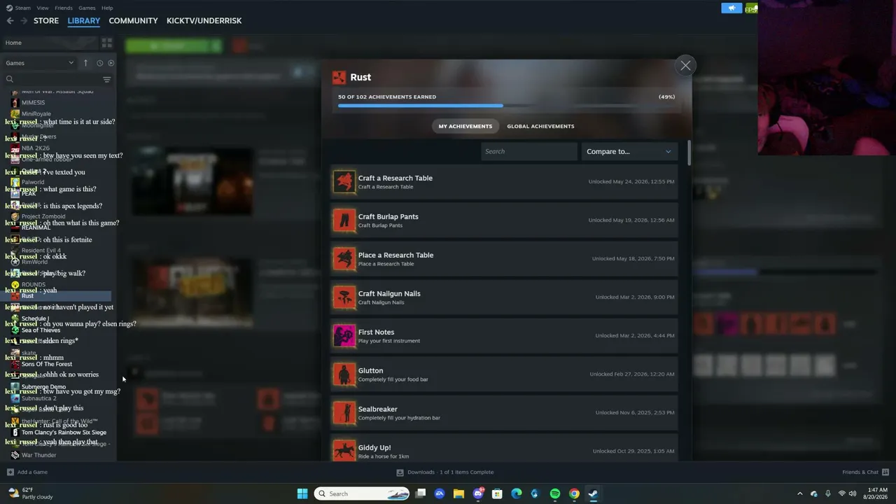Screen dimensions: 896x504
Task: Select the top Tom Clancy's Rainbow Six Siege entry
Action: [64, 433]
